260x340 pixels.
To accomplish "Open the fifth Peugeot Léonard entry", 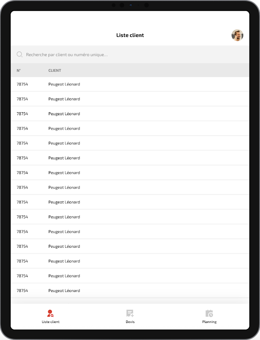I will coord(130,143).
